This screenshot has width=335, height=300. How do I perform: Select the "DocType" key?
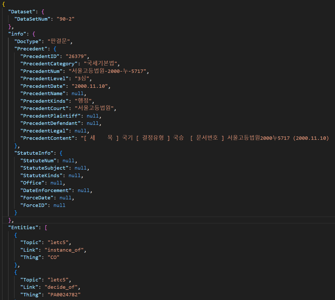(x=28, y=42)
